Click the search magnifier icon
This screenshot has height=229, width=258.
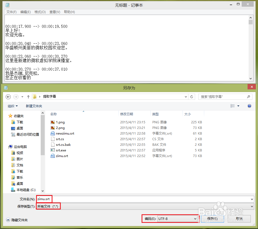click(x=248, y=97)
